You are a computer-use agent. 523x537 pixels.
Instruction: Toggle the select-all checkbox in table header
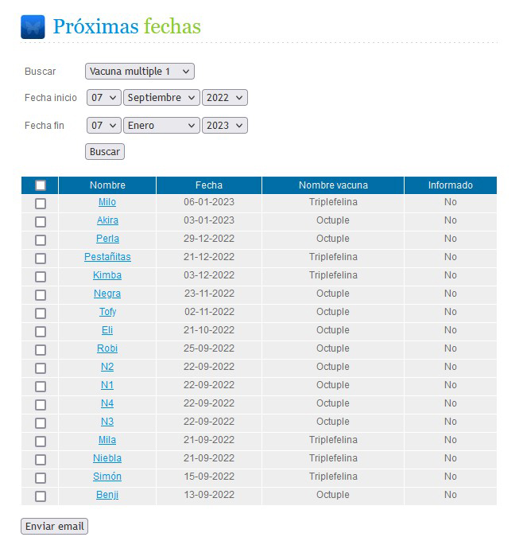coord(41,185)
